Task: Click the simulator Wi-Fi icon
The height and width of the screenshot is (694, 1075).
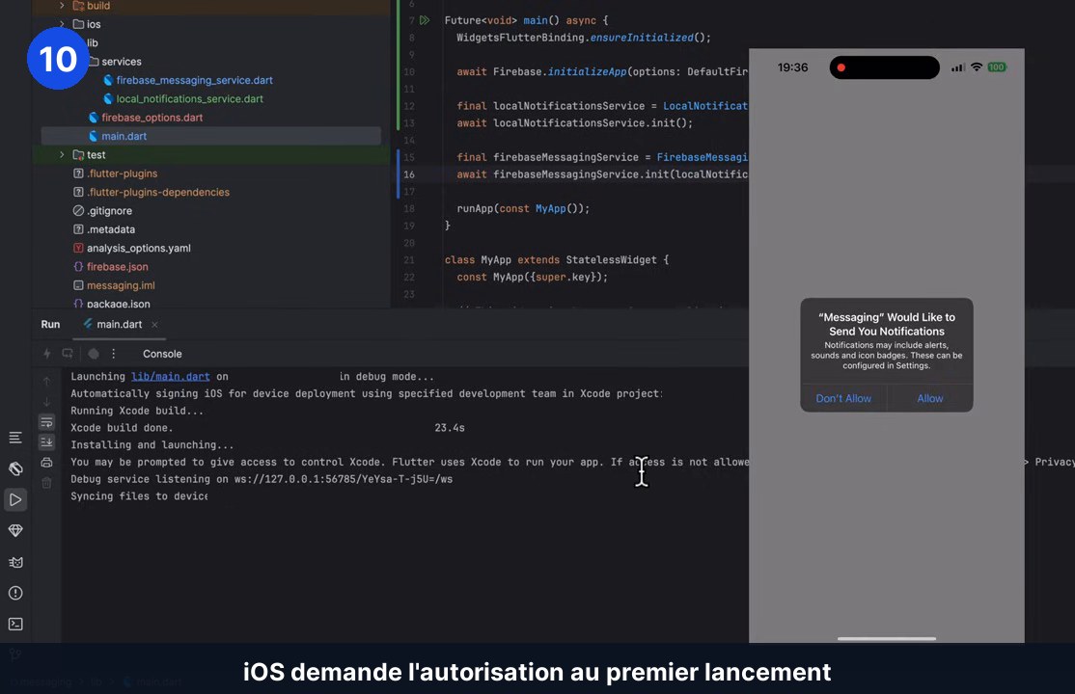Action: [x=977, y=67]
